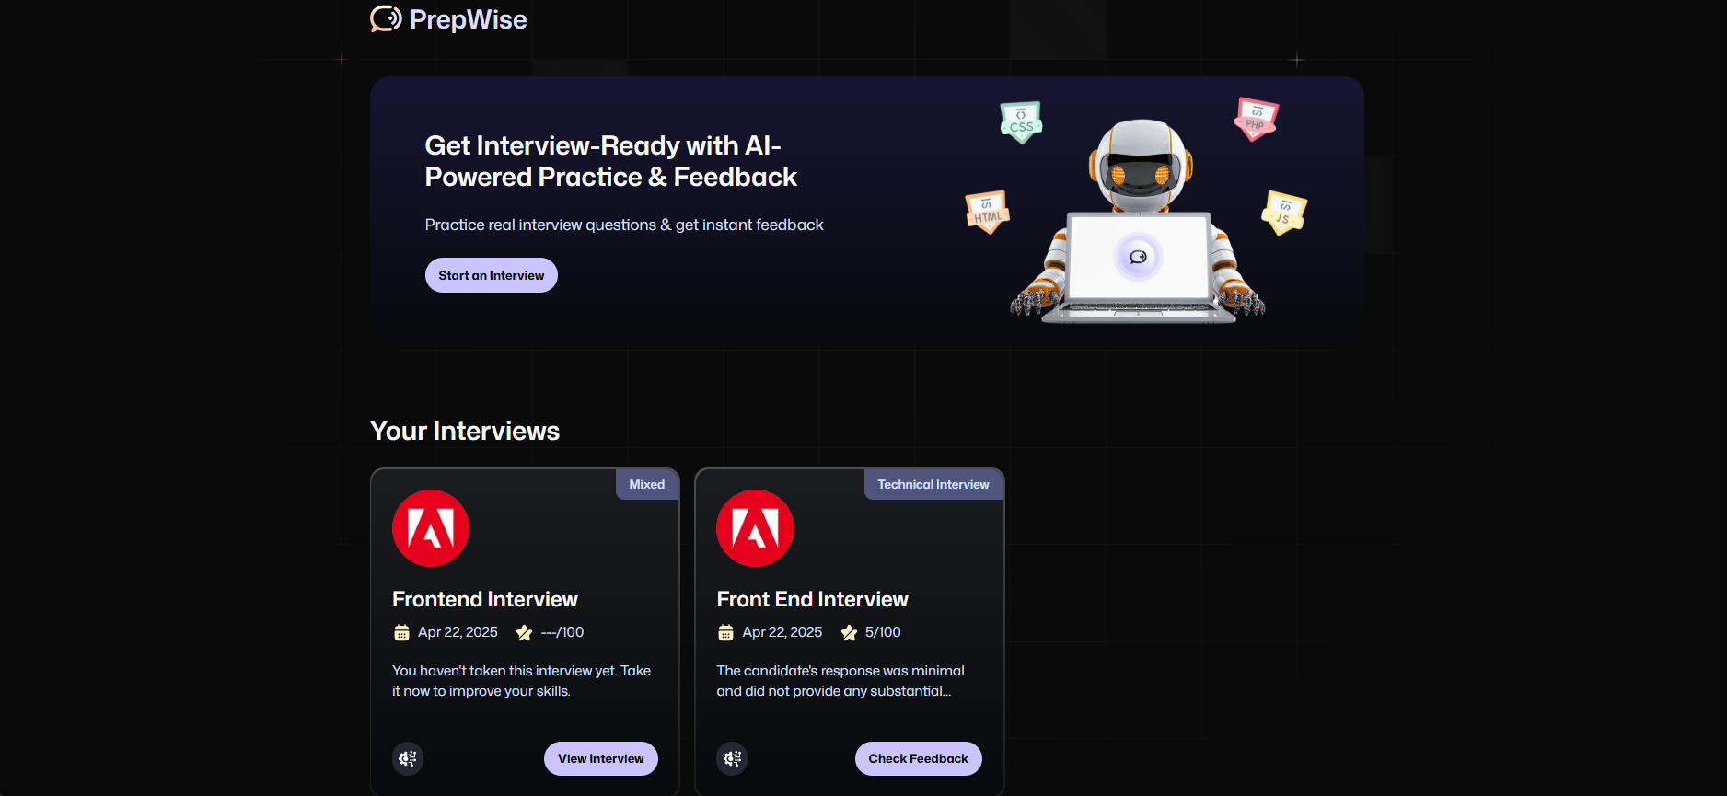Click the star icon next to ---/100 score
1727x796 pixels.
tap(524, 632)
